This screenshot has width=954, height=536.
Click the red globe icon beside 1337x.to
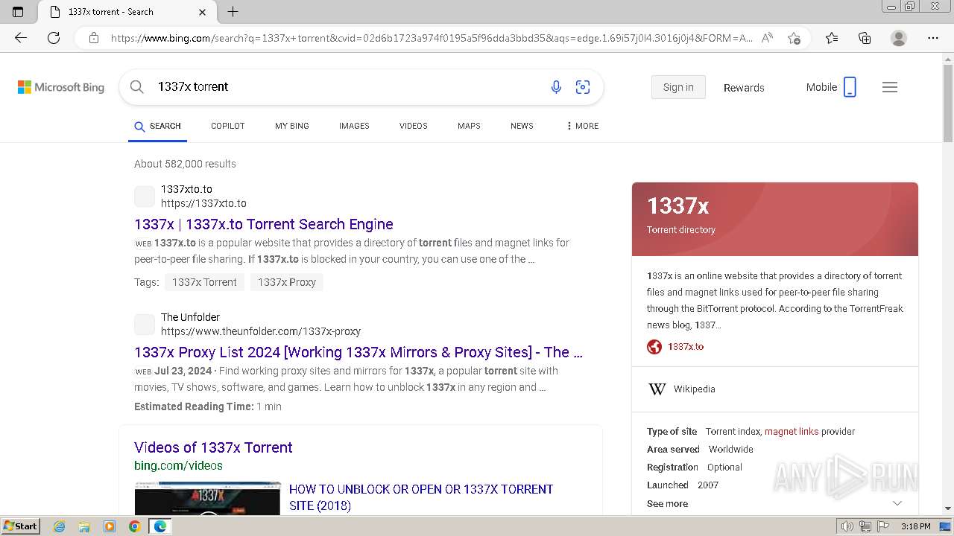click(654, 347)
